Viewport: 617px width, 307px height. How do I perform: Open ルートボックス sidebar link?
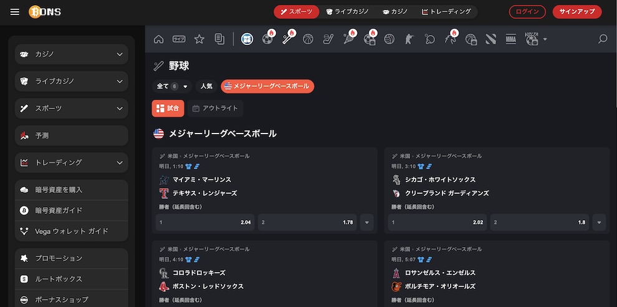(x=72, y=279)
